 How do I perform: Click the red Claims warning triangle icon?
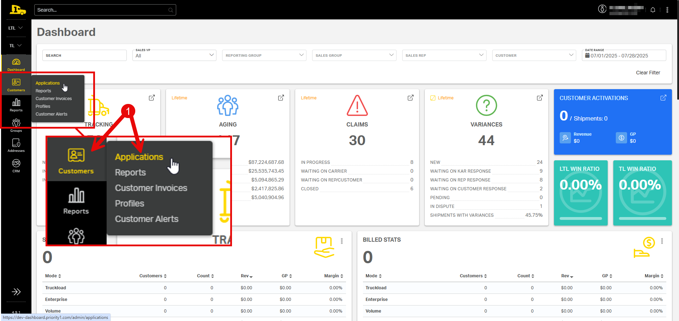(357, 105)
